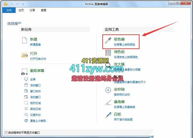The height and width of the screenshot is (138, 193).
Task: Switch to the 查看 (View) tab
Action: tap(43, 10)
